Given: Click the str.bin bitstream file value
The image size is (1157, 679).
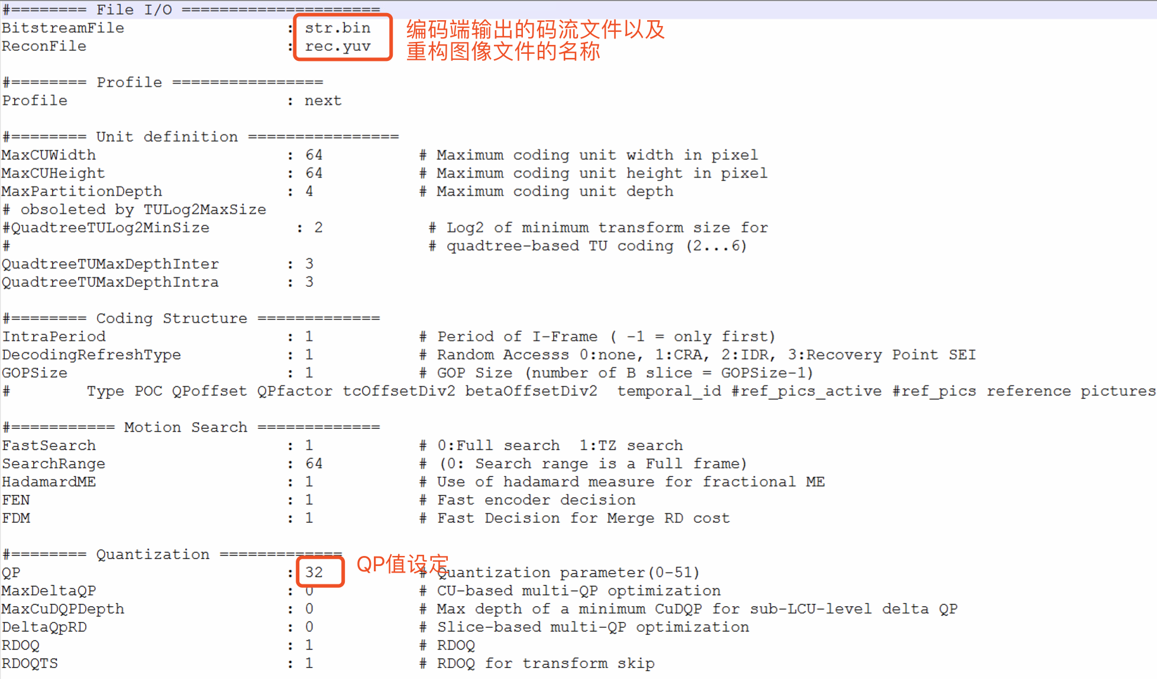Looking at the screenshot, I should point(338,28).
